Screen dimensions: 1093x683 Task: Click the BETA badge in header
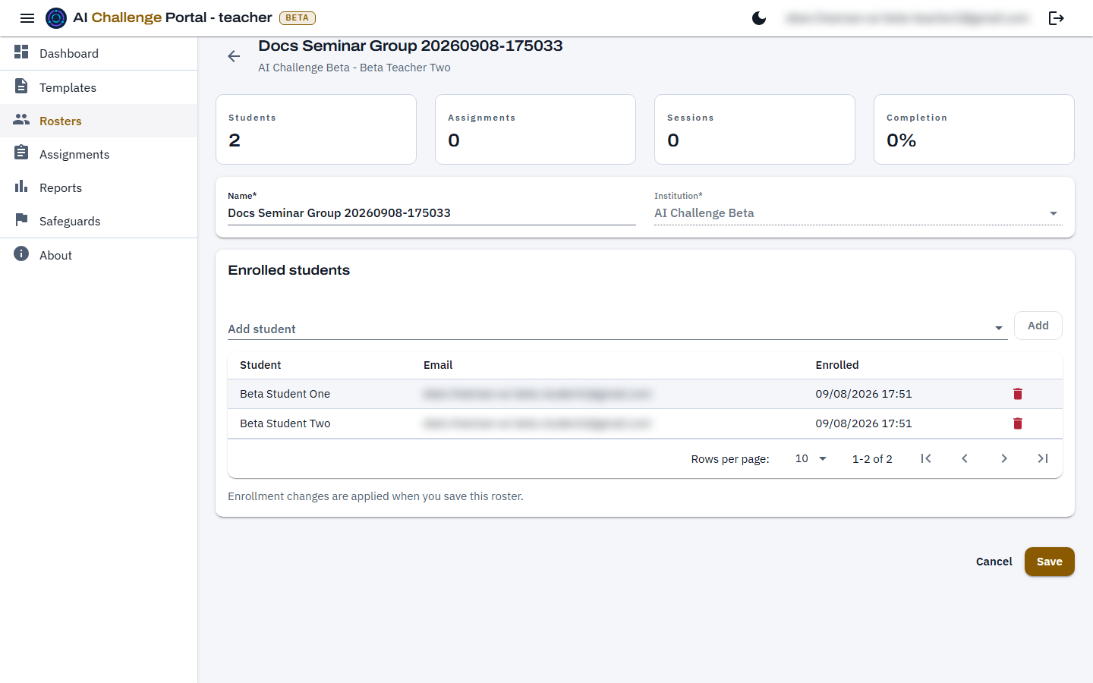[298, 18]
